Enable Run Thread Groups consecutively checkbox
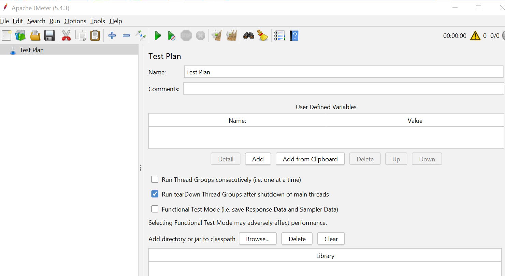 (x=155, y=179)
